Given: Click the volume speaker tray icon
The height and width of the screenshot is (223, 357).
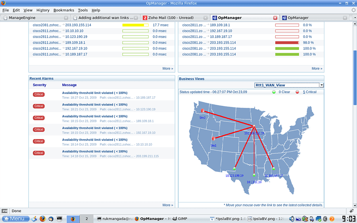Looking at the screenshot, I should (292, 219).
